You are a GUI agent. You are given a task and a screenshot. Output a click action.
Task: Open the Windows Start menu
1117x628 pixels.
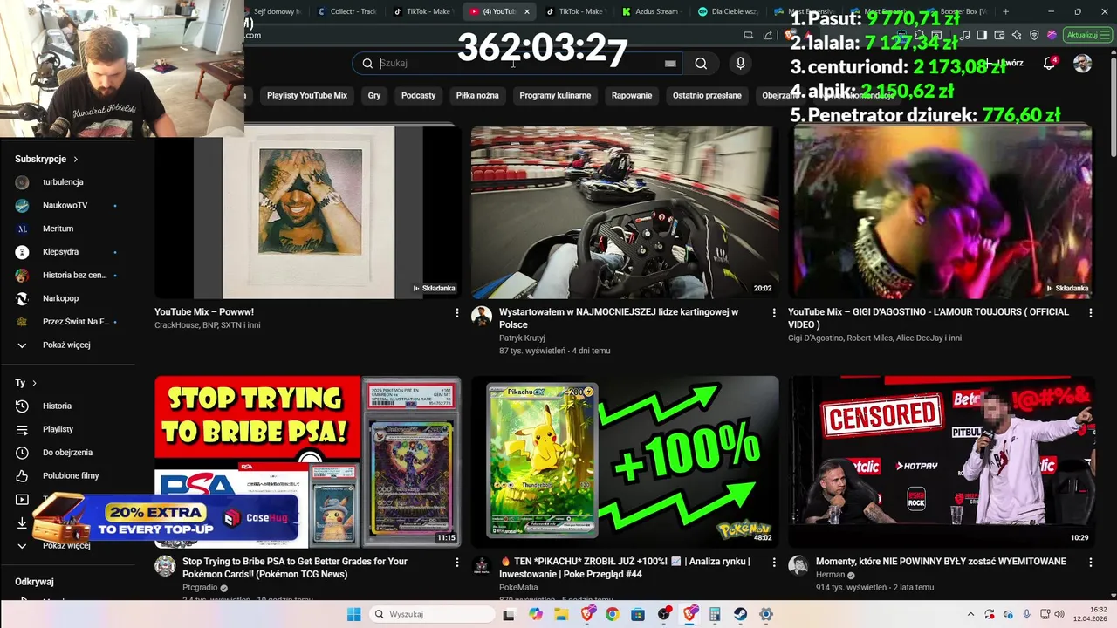(x=353, y=614)
